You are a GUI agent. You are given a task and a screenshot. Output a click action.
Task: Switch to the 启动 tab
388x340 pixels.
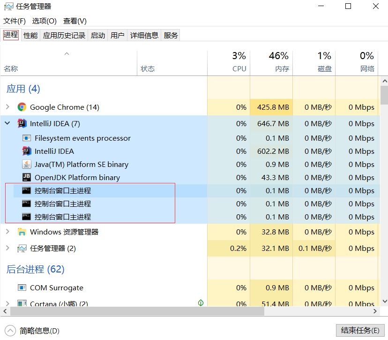98,36
